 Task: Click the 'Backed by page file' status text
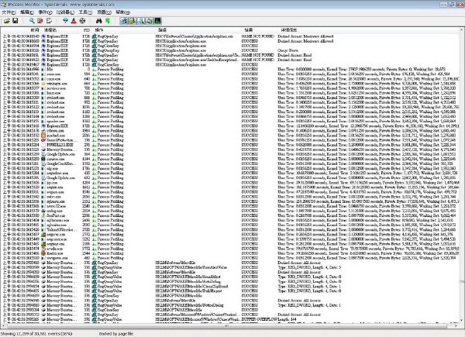pyautogui.click(x=116, y=333)
